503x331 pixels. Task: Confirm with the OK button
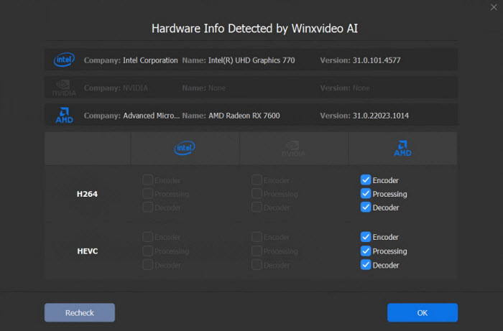[x=422, y=312]
